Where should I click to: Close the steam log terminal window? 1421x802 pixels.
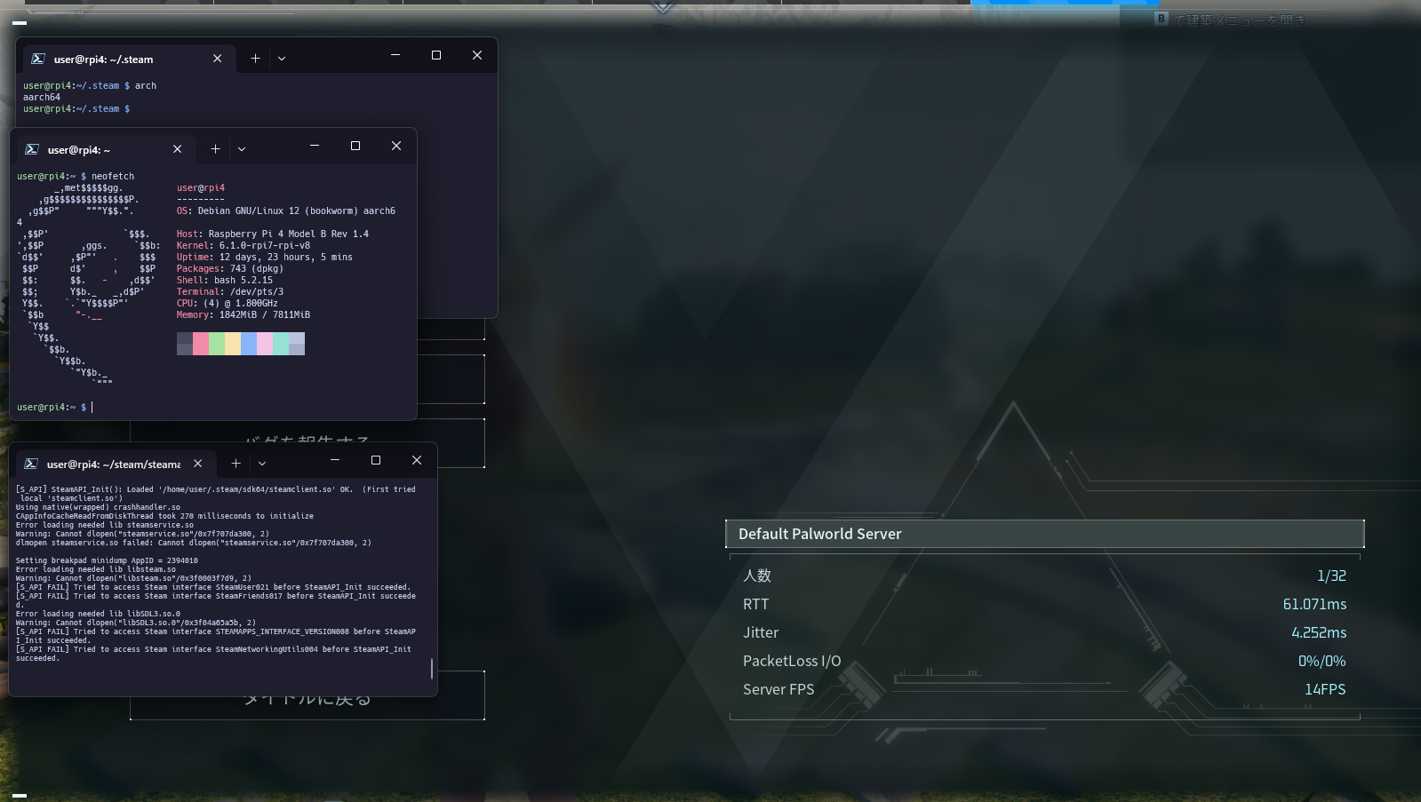[x=417, y=460]
